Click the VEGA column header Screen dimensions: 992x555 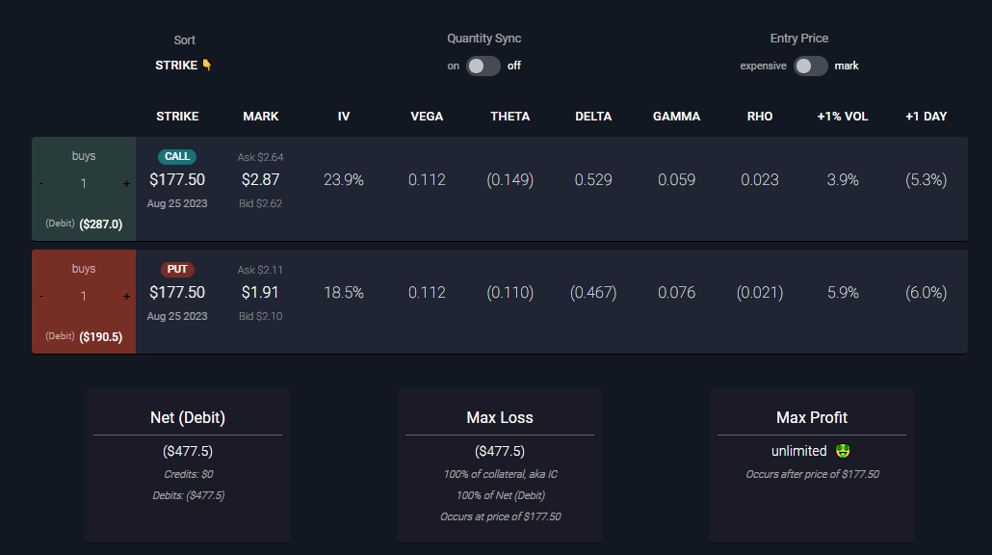(x=427, y=117)
